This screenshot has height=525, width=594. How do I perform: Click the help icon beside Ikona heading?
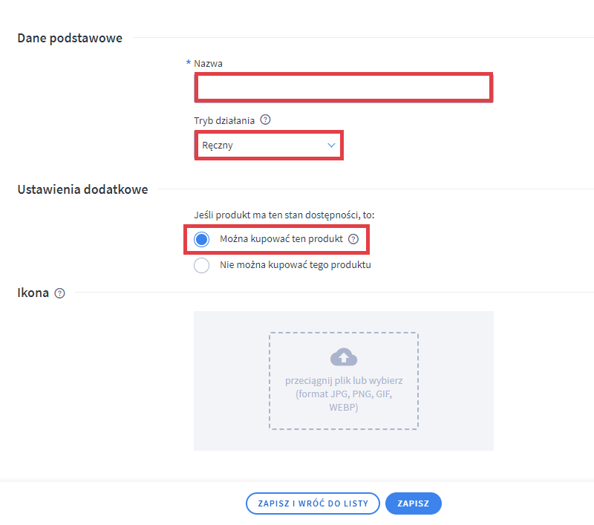(60, 293)
